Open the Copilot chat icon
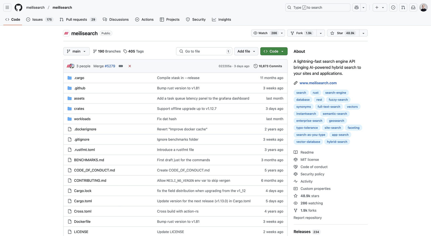Viewport: 431px width, 236px height. coord(357,7)
